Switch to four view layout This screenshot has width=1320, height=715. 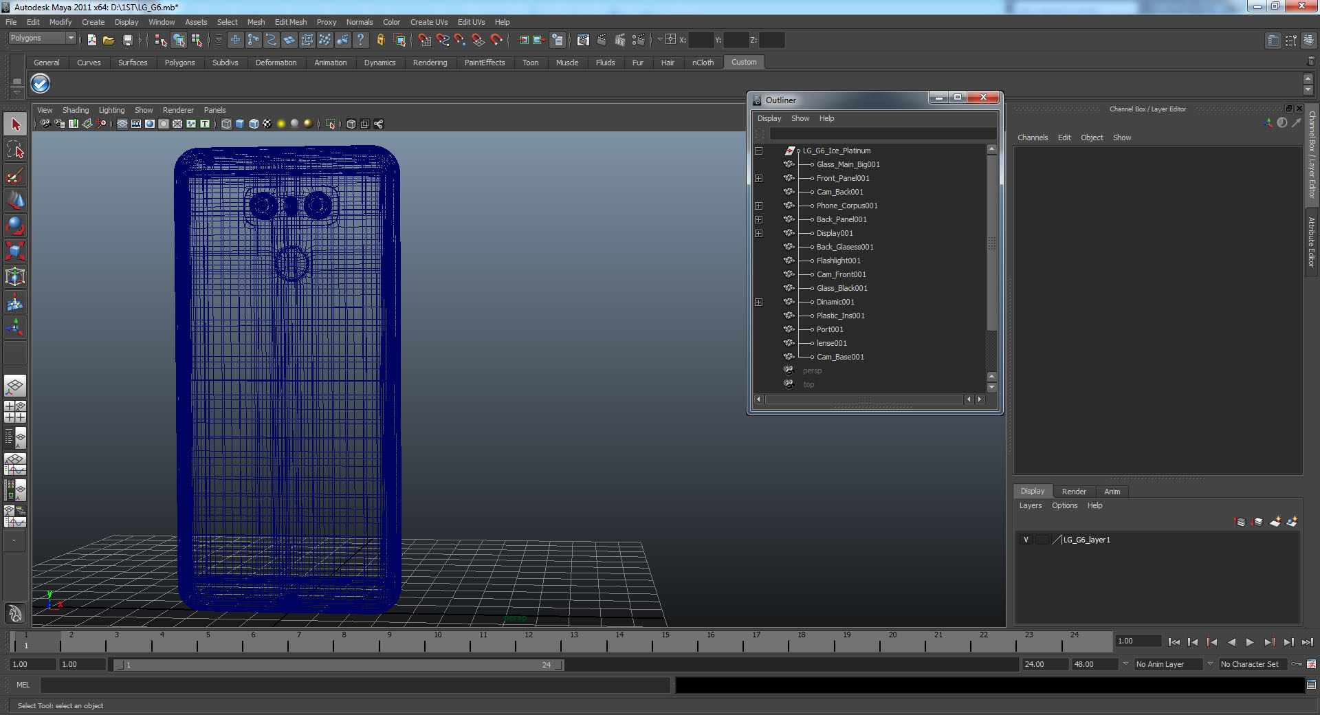click(15, 411)
